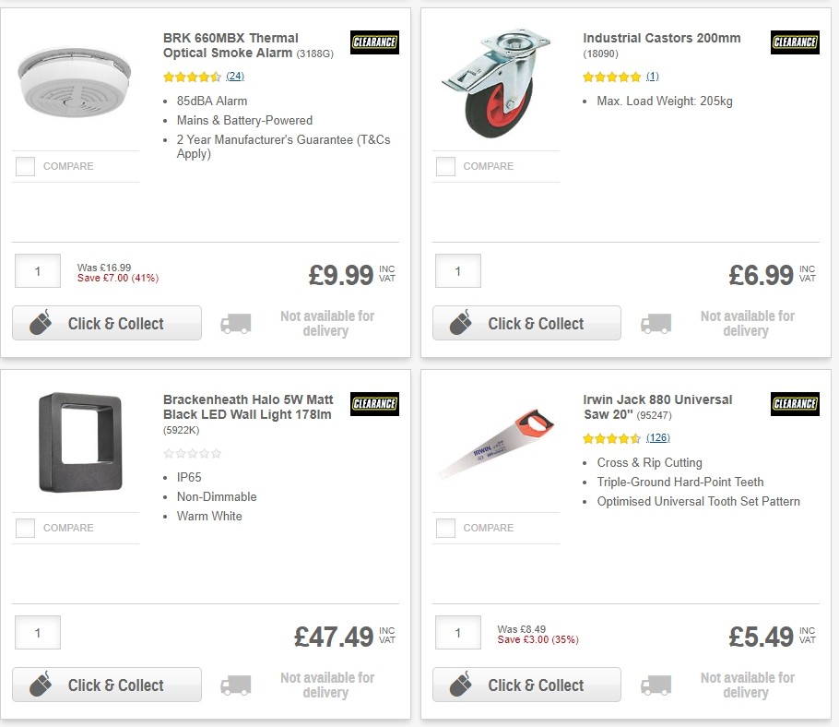Click the delivery truck icon for Industrial Castors

pos(656,324)
